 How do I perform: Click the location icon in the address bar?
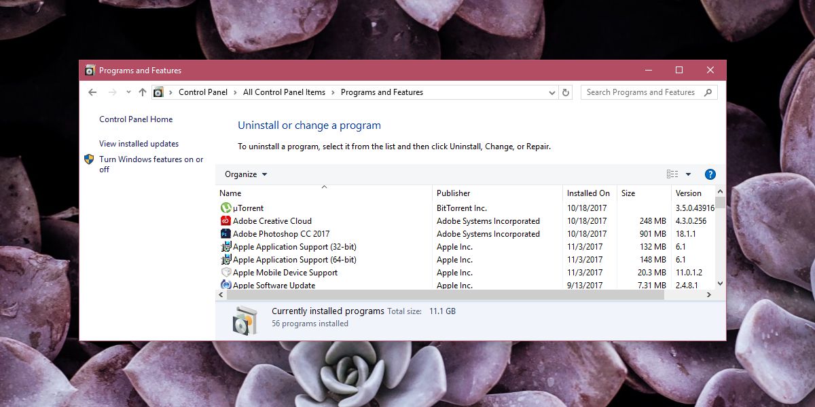(158, 92)
